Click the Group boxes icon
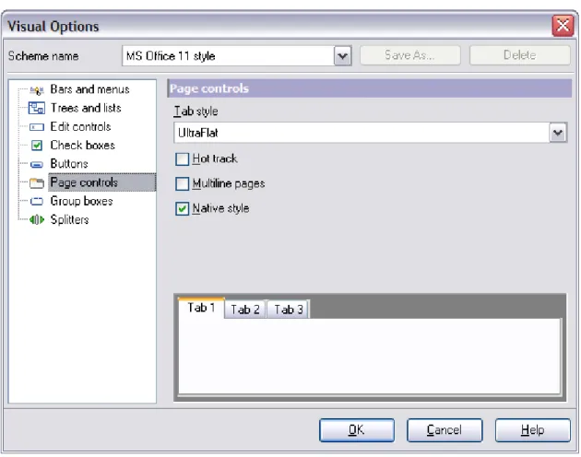 coord(37,202)
